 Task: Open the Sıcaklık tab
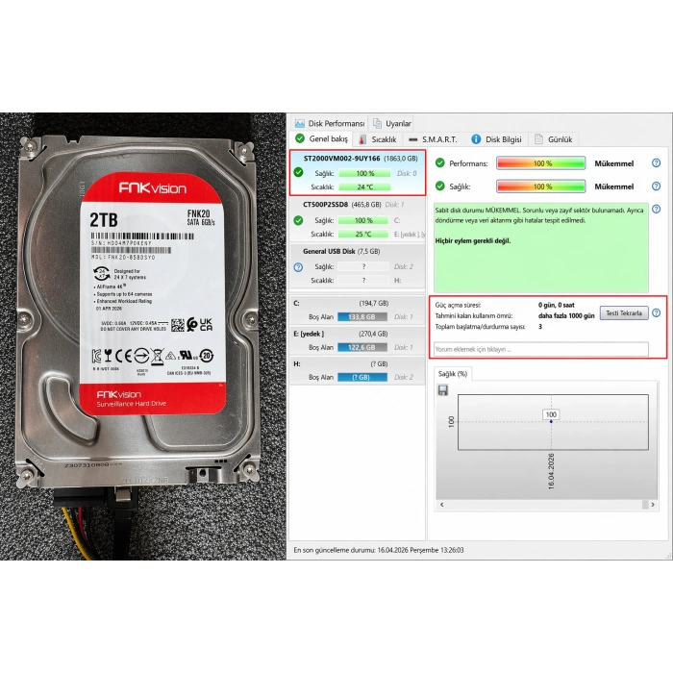378,139
